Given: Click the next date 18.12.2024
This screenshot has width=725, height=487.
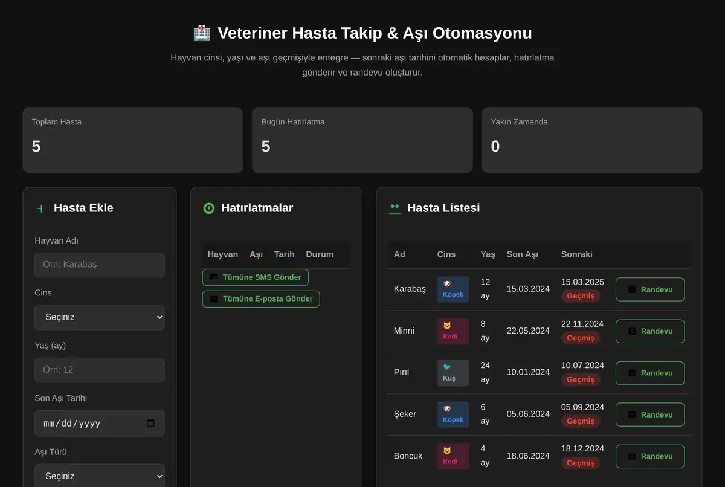Looking at the screenshot, I should click(582, 449).
